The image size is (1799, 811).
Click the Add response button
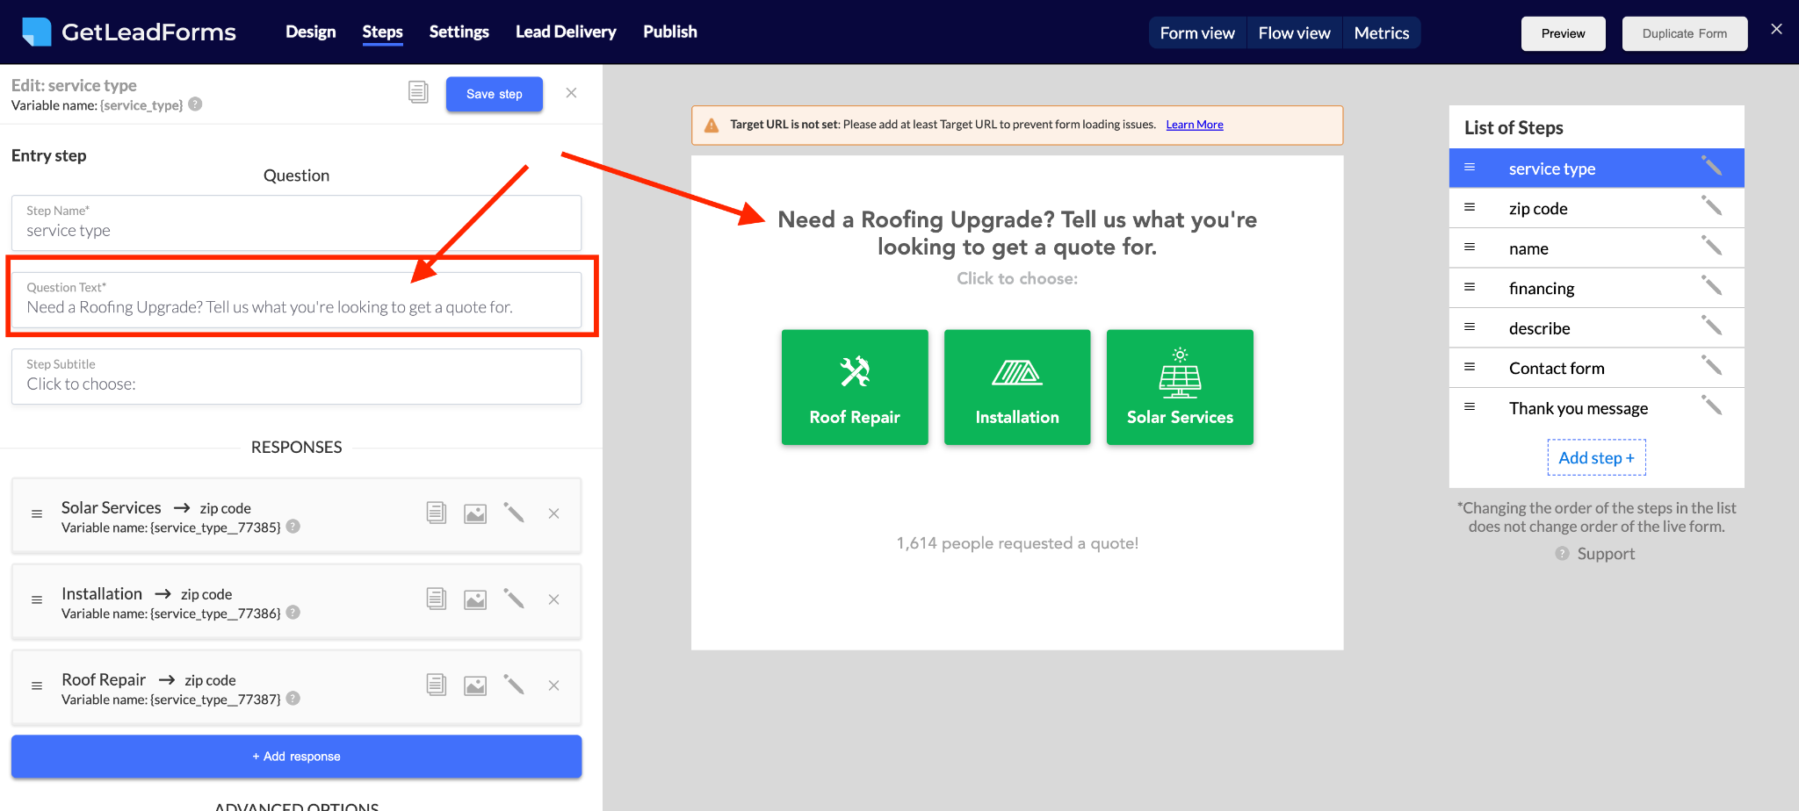(296, 756)
